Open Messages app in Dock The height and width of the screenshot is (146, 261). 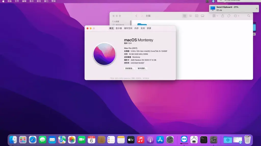point(43,140)
